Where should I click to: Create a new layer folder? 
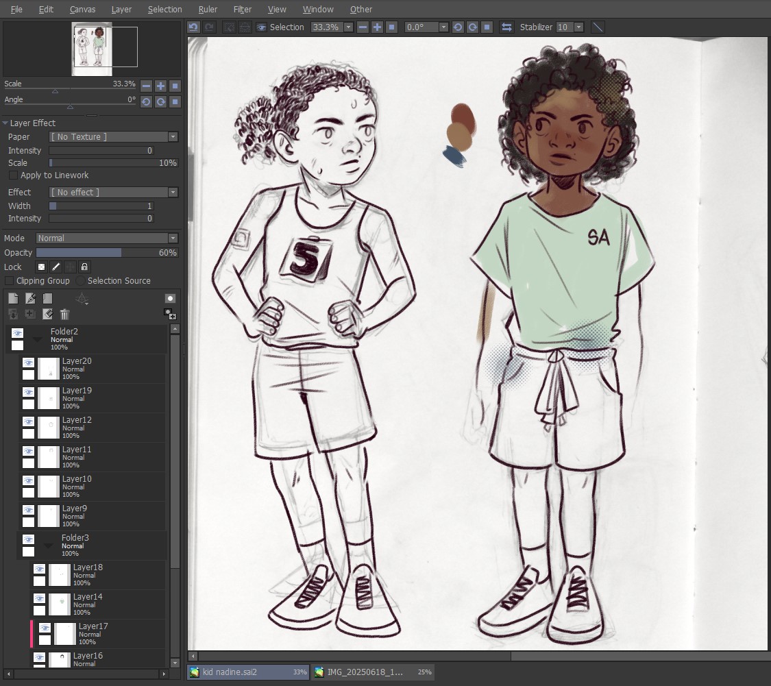pos(47,299)
